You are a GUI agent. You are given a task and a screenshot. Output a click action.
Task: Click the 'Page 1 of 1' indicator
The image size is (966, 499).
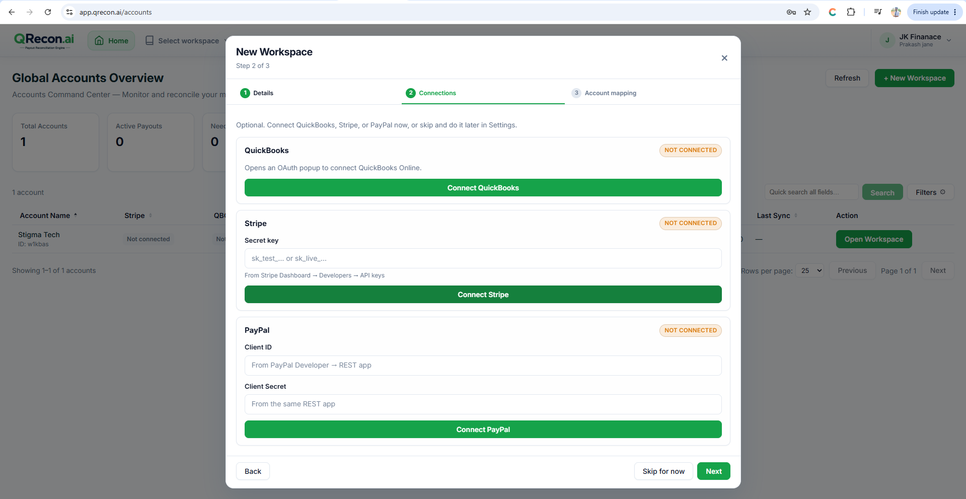click(898, 271)
